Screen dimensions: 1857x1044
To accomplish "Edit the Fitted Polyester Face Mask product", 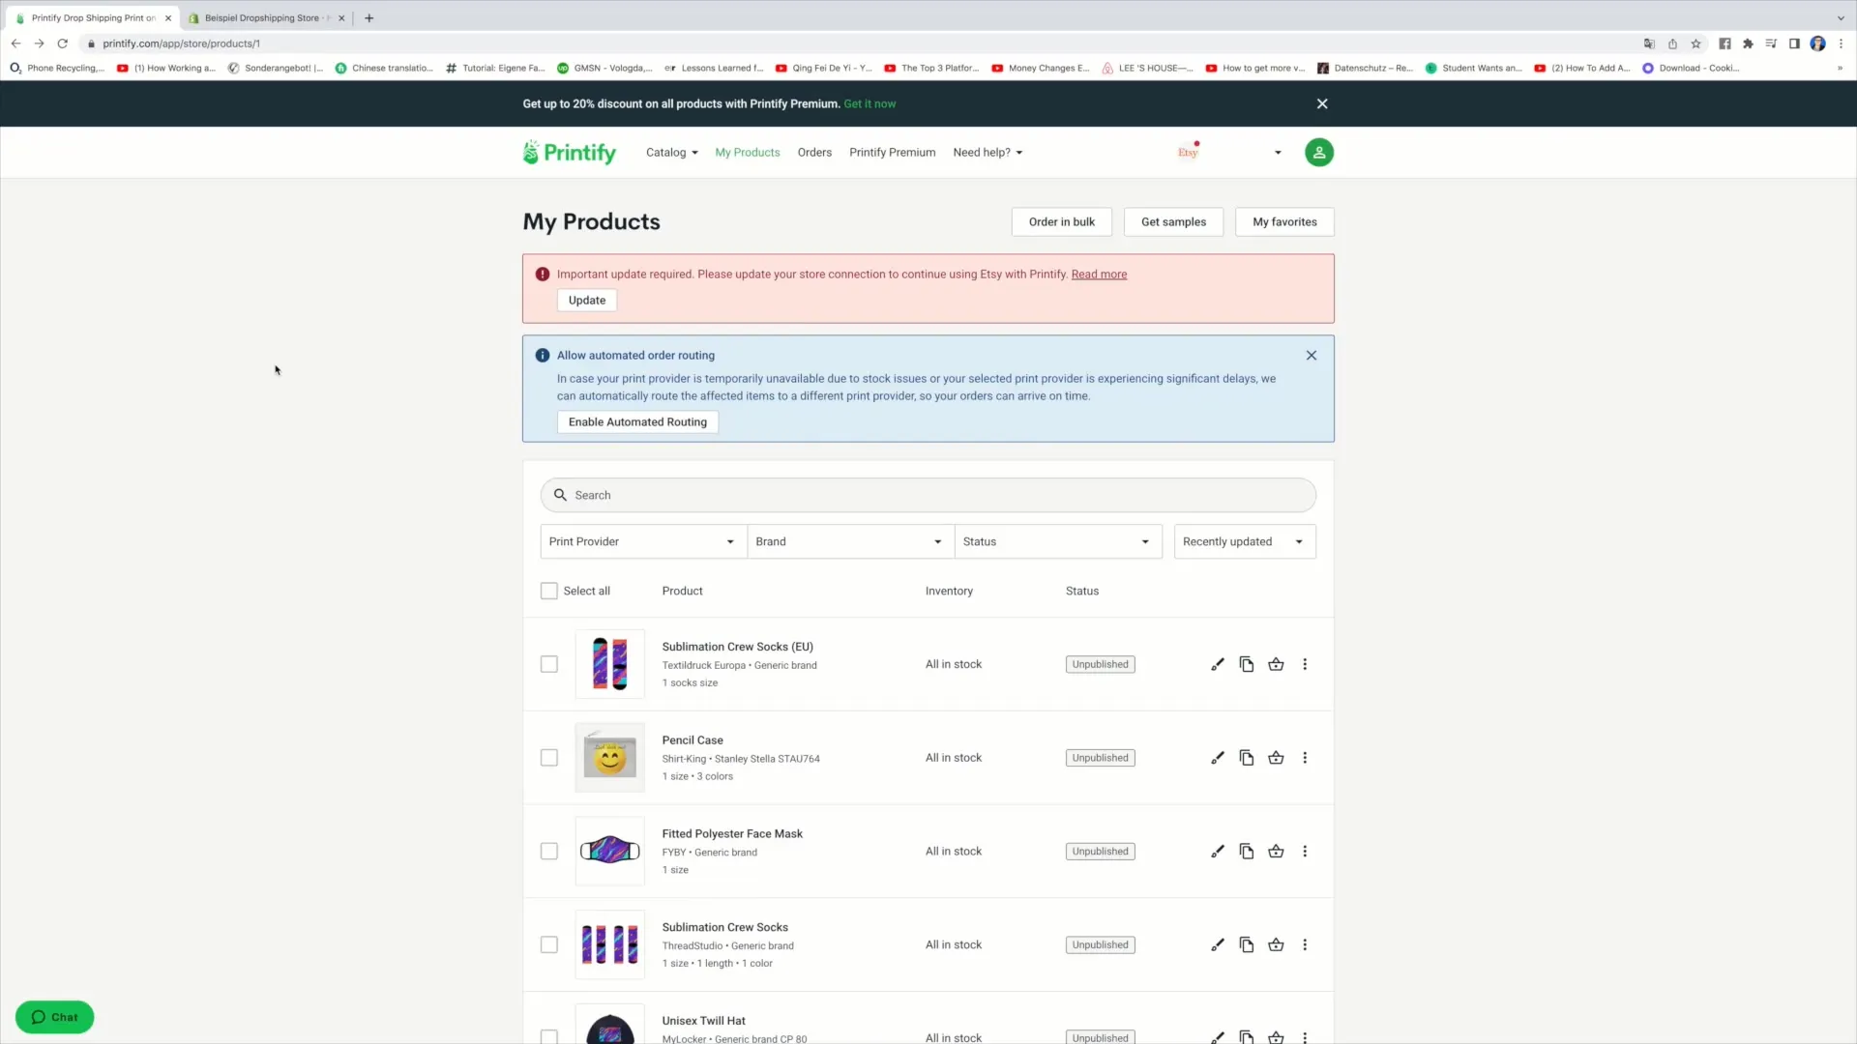I will click(1218, 852).
